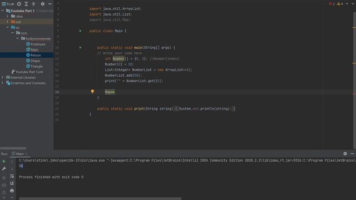This screenshot has width=356, height=200.
Task: Rerun Main with green play button
Action: (x=4, y=162)
